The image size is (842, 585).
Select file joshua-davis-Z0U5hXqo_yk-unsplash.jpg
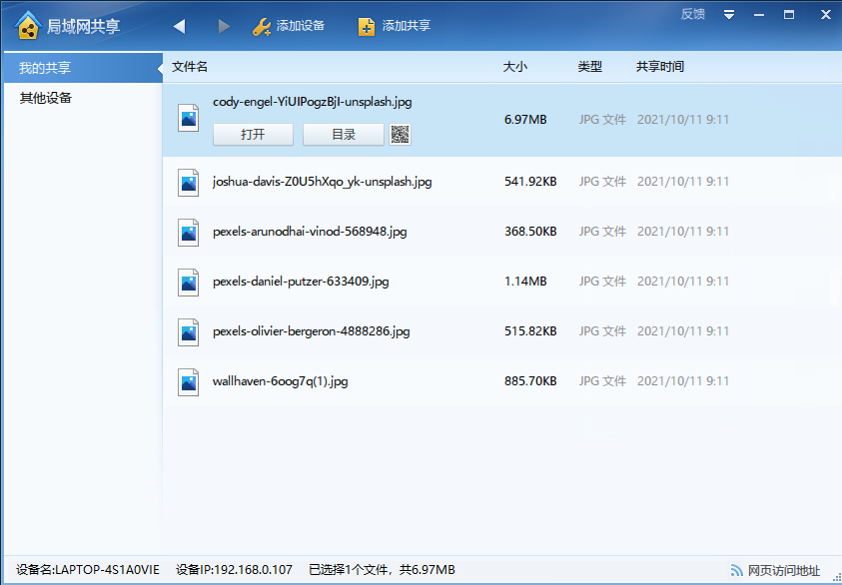[323, 182]
